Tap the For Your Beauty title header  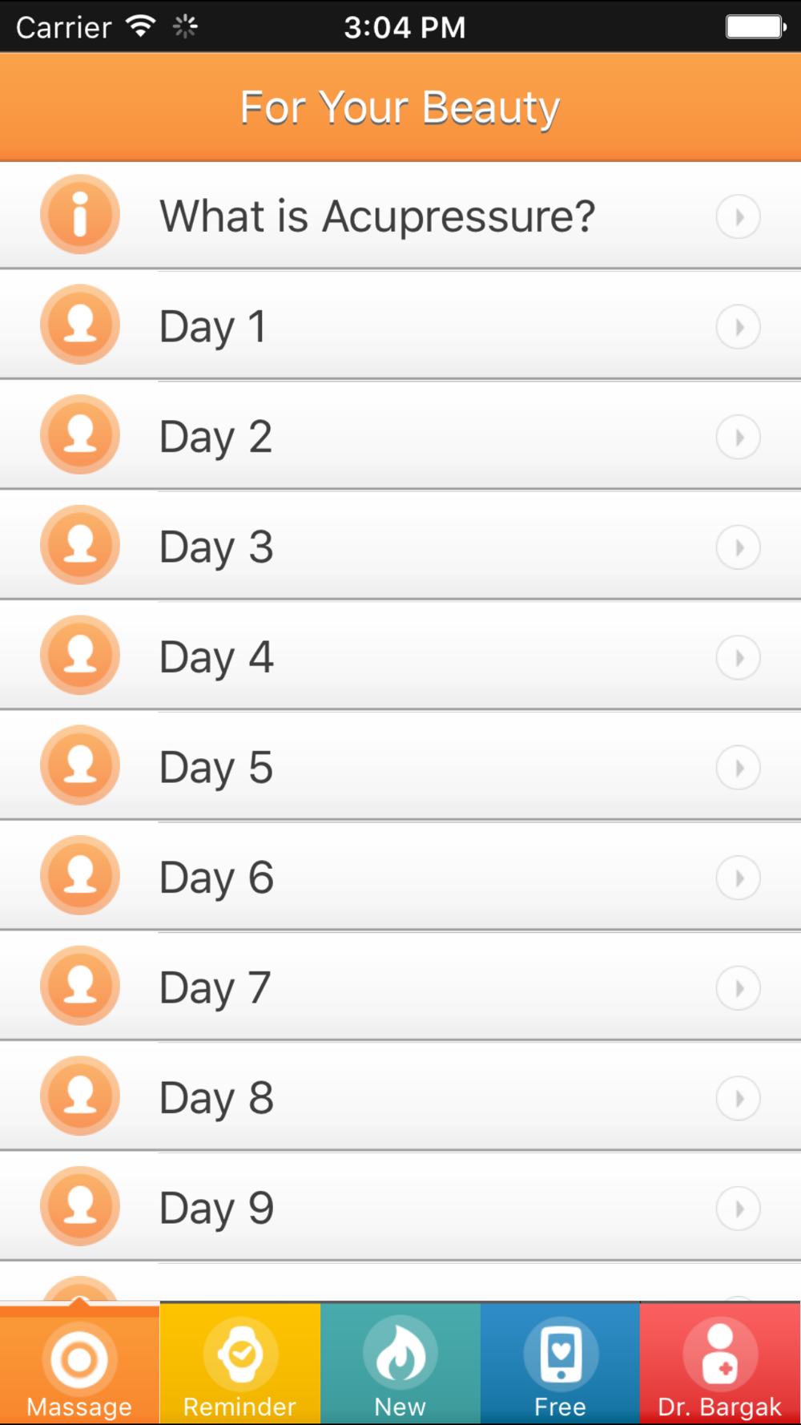(x=400, y=107)
